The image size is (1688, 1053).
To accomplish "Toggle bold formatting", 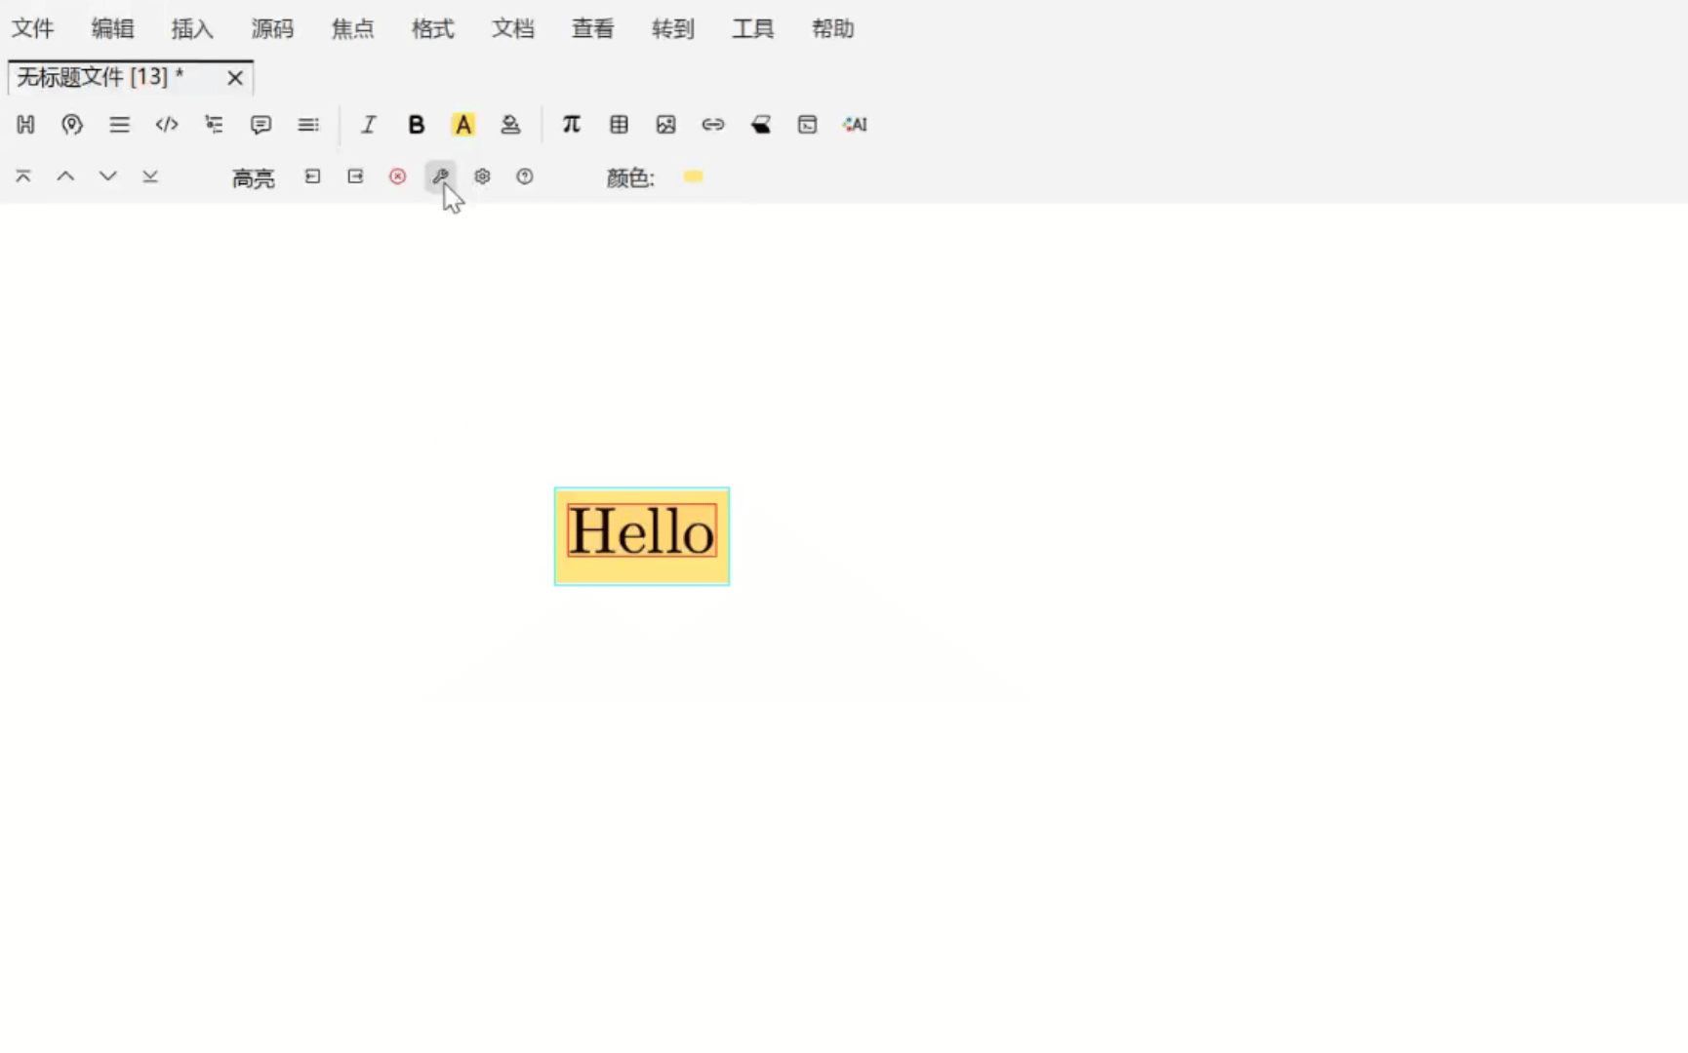I will pos(416,125).
